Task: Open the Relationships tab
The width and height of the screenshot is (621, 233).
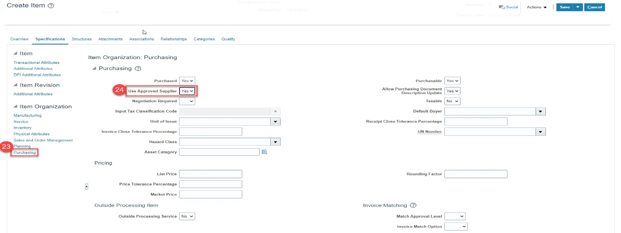Action: pos(174,39)
